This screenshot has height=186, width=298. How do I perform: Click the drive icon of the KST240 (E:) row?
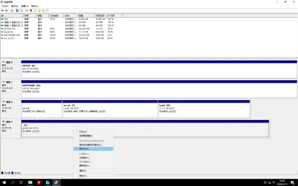pyautogui.click(x=2, y=29)
